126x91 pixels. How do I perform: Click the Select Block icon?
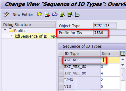click(70, 14)
